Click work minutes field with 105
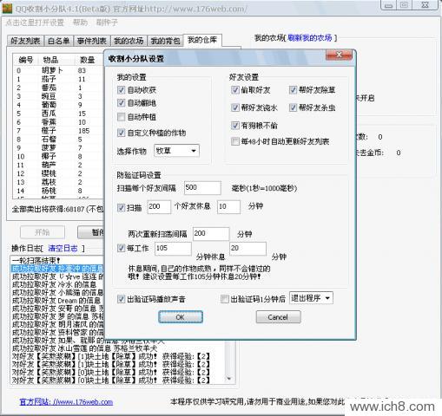This screenshot has width=442, height=416. coord(173,249)
